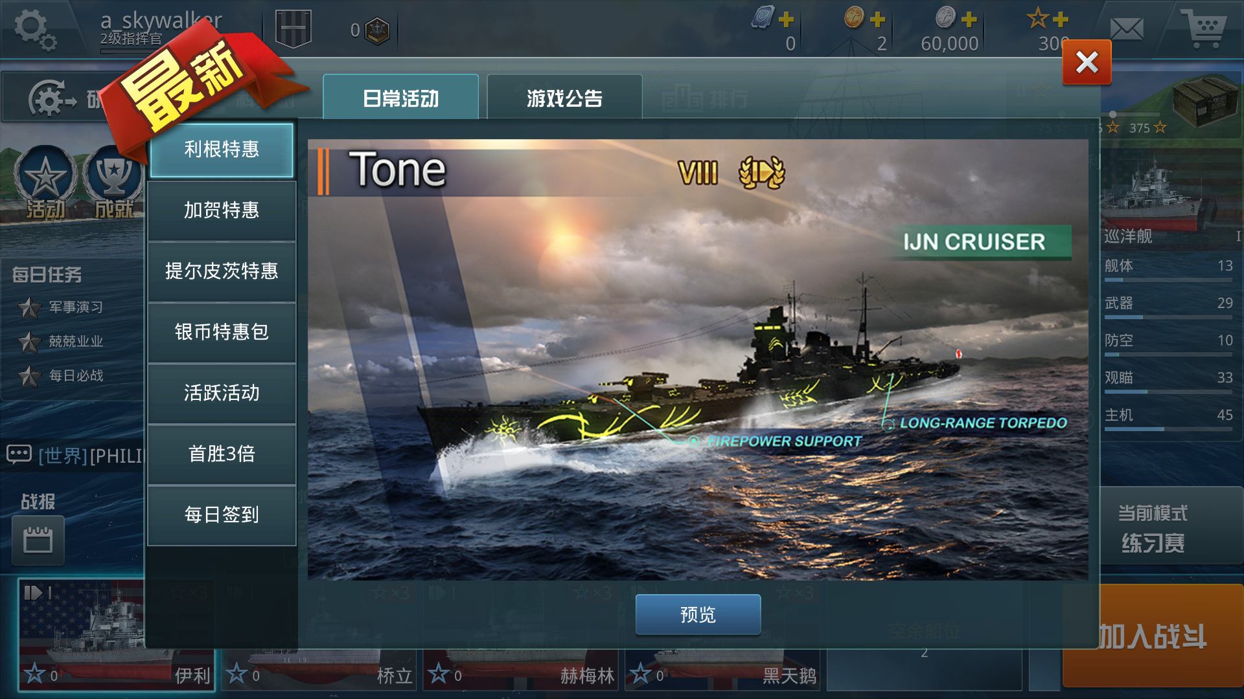The image size is (1244, 699).
Task: Add silver coins with plus icon
Action: pyautogui.click(x=969, y=19)
